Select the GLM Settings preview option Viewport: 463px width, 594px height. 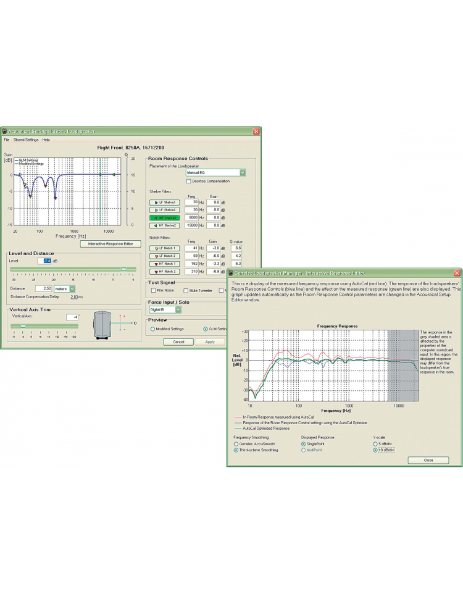pos(206,329)
